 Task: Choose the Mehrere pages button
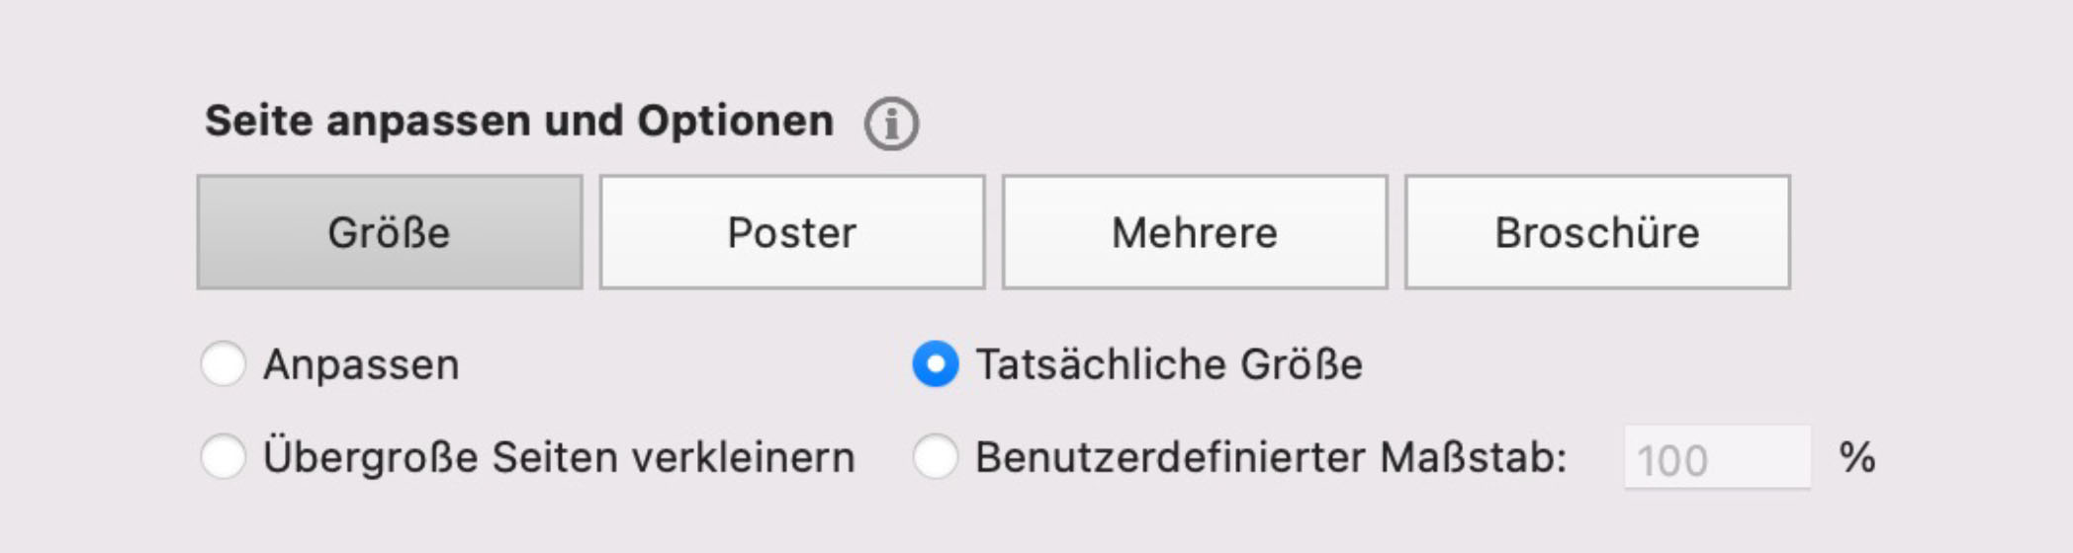(1195, 233)
